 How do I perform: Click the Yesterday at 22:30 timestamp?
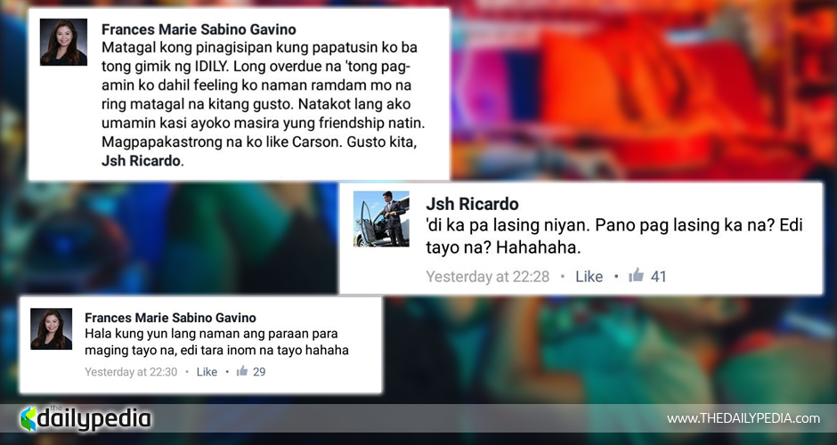tap(131, 372)
